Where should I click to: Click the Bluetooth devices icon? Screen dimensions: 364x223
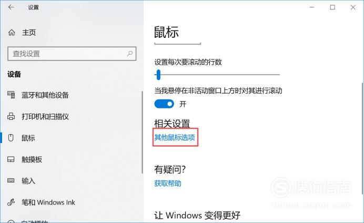[11, 95]
